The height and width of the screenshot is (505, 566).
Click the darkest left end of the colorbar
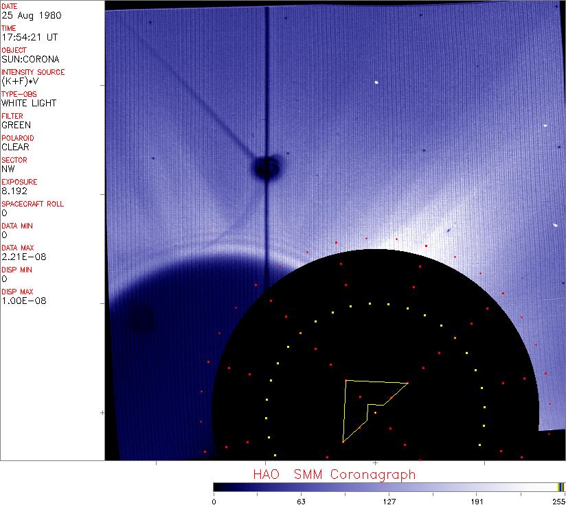pyautogui.click(x=216, y=486)
